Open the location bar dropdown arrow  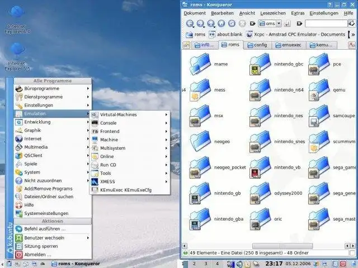click(x=279, y=23)
